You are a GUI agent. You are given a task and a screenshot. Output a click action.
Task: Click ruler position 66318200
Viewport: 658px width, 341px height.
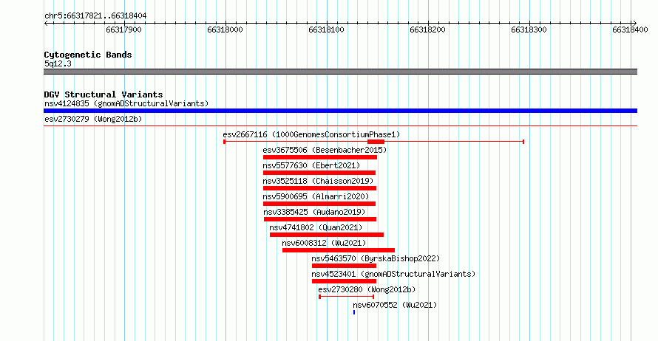[427, 30]
